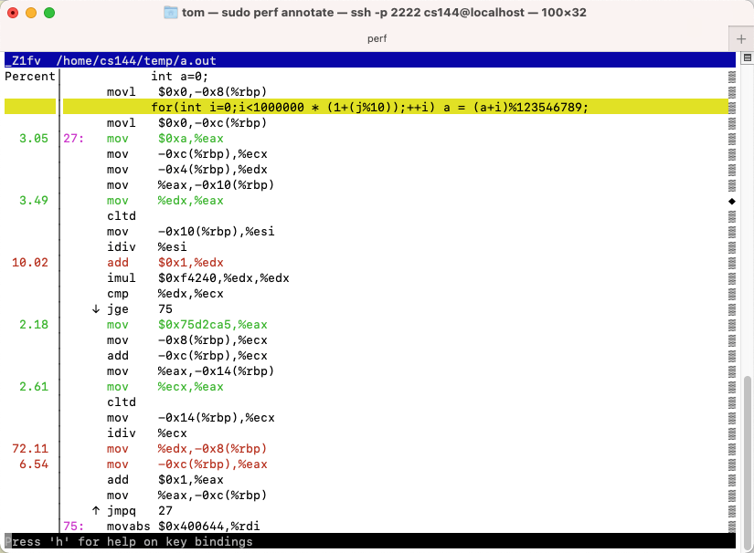Click the mov $0x75d2ca5,%eax instruction

[x=187, y=325]
